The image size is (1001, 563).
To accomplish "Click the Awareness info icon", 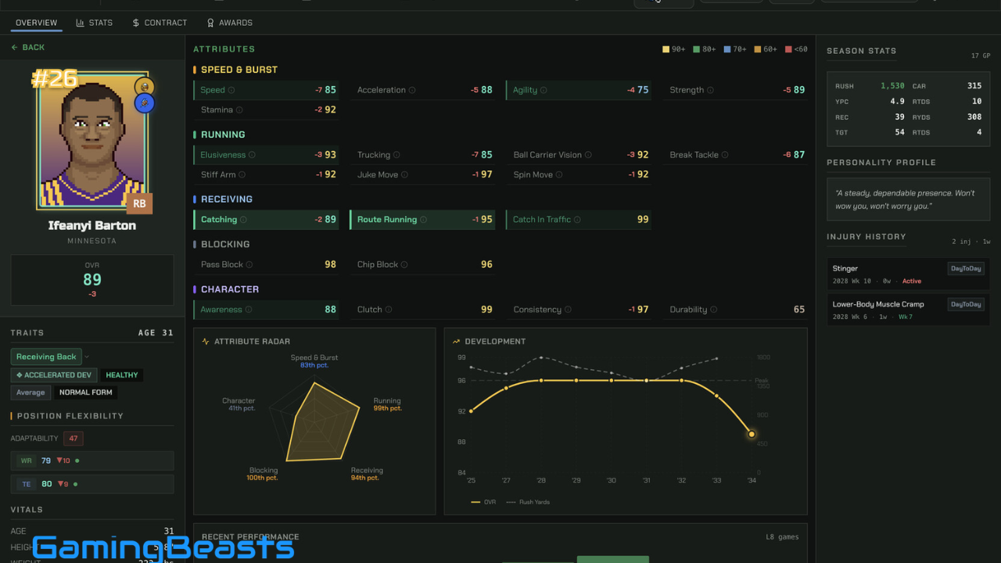I will [x=249, y=310].
